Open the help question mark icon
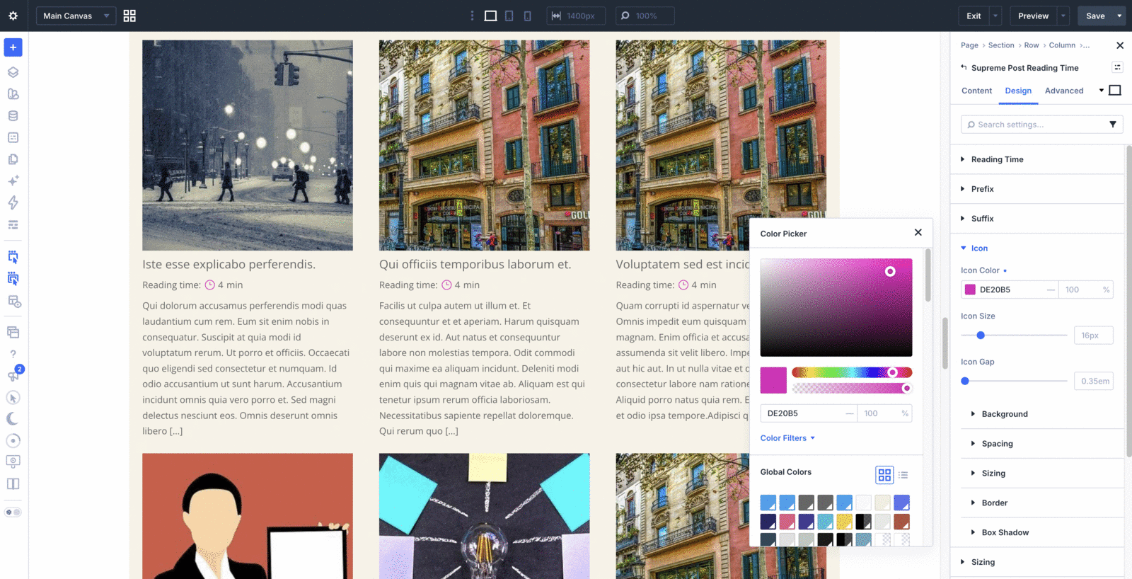1132x579 pixels. click(x=13, y=354)
